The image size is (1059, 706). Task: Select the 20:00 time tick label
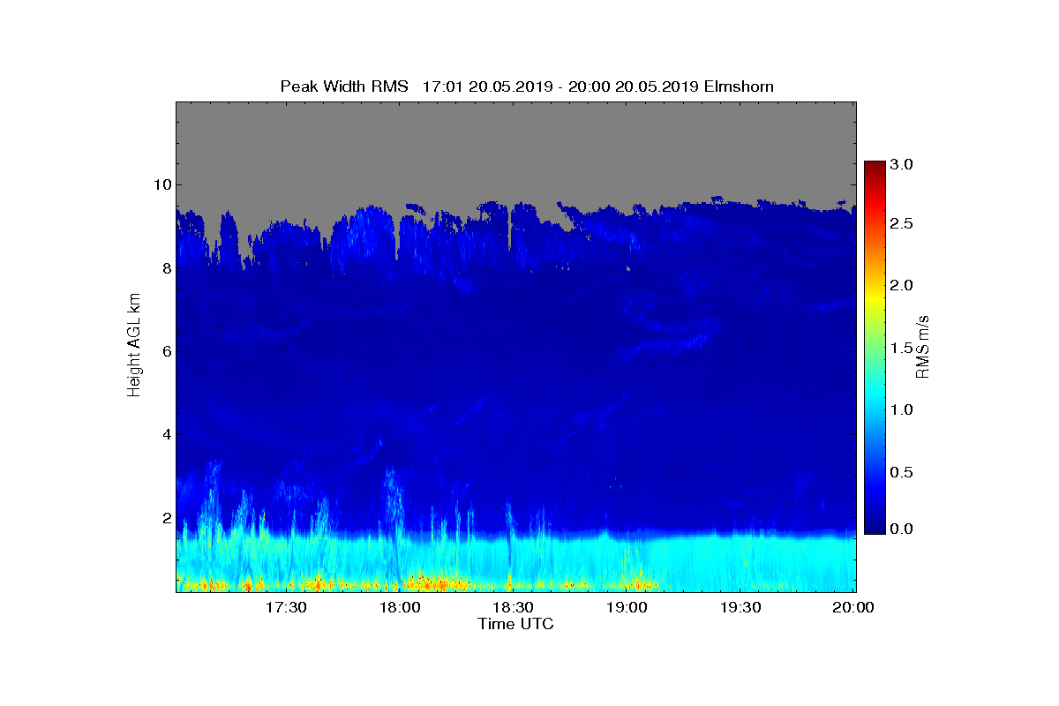[853, 607]
